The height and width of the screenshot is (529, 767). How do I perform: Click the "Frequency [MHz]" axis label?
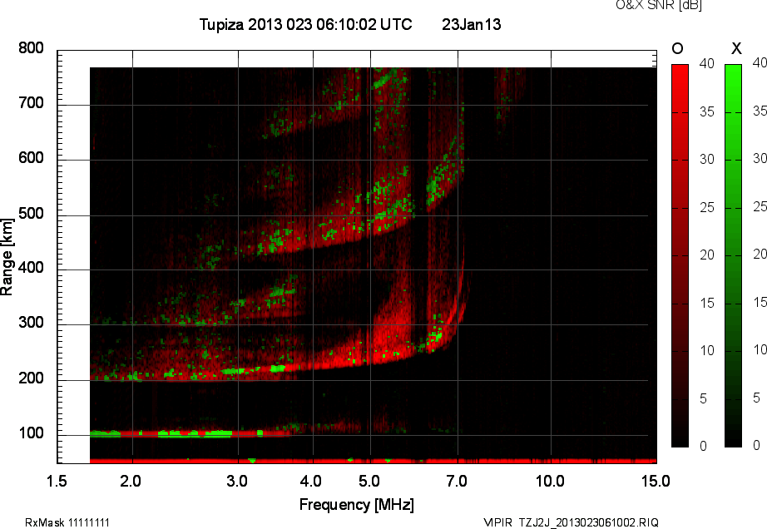pos(357,505)
